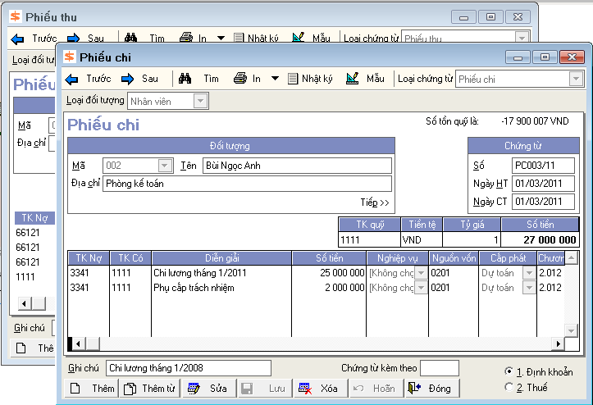Select row Phụ cấp trách nhiệm
593x405 pixels.
tap(221, 288)
